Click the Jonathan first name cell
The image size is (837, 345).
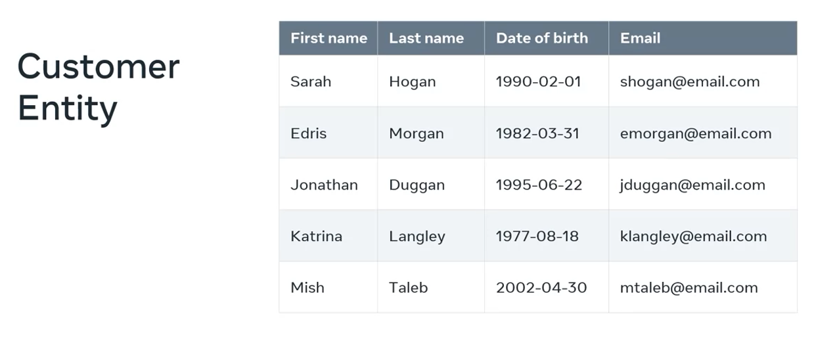point(324,185)
